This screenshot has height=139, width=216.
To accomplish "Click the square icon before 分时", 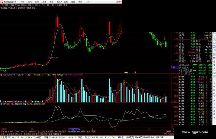I will [2, 5].
